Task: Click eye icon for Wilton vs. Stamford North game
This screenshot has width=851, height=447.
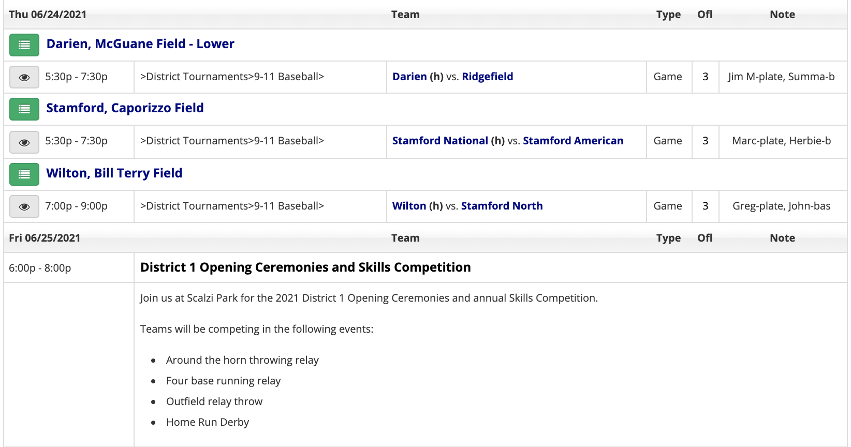Action: pyautogui.click(x=24, y=206)
